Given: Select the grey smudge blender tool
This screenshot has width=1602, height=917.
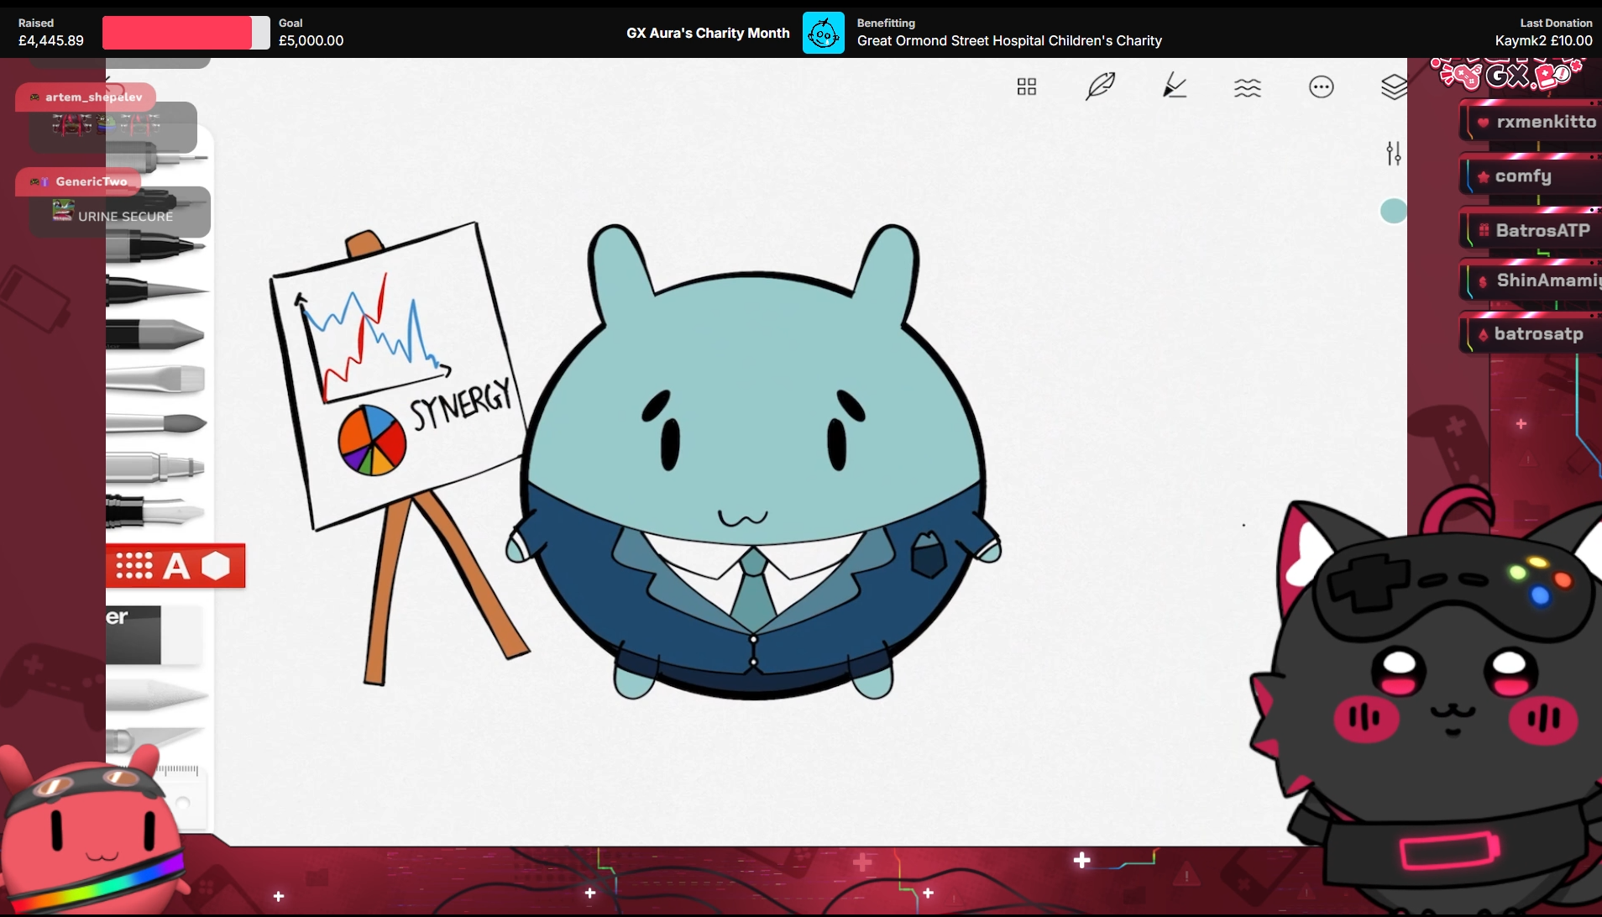Looking at the screenshot, I should tap(157, 696).
